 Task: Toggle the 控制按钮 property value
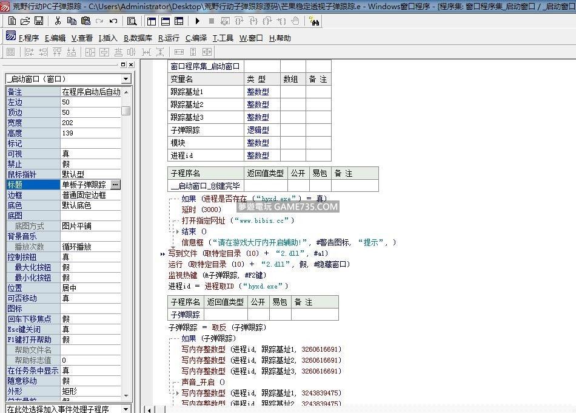[x=91, y=257]
